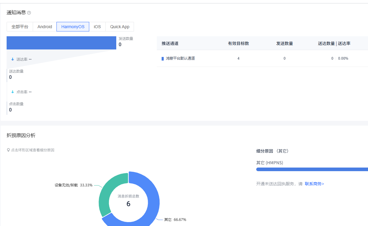Click the 推送通道 column header
The height and width of the screenshot is (226, 368).
coord(170,43)
